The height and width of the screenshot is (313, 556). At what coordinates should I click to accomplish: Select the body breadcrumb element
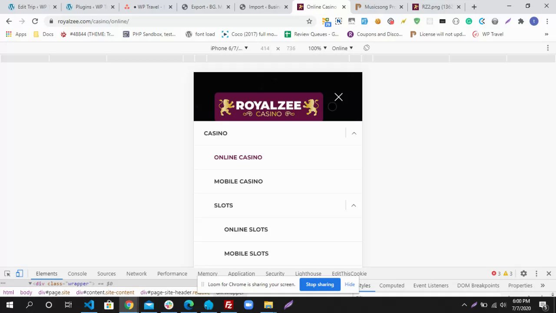[x=26, y=293]
